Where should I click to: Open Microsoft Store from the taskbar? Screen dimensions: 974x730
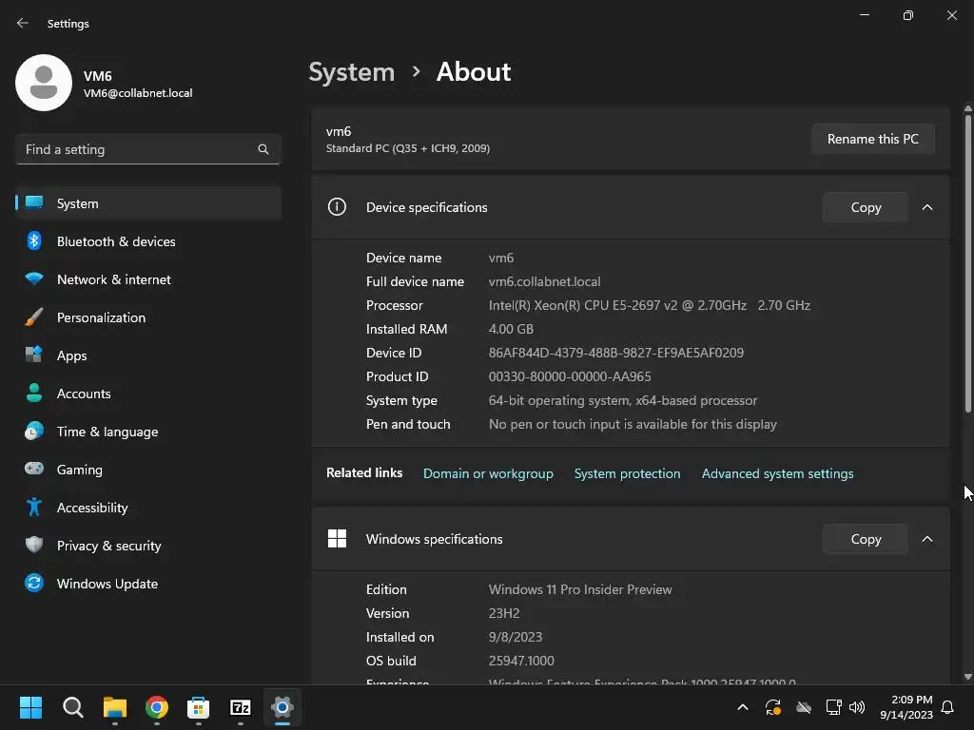pos(198,707)
